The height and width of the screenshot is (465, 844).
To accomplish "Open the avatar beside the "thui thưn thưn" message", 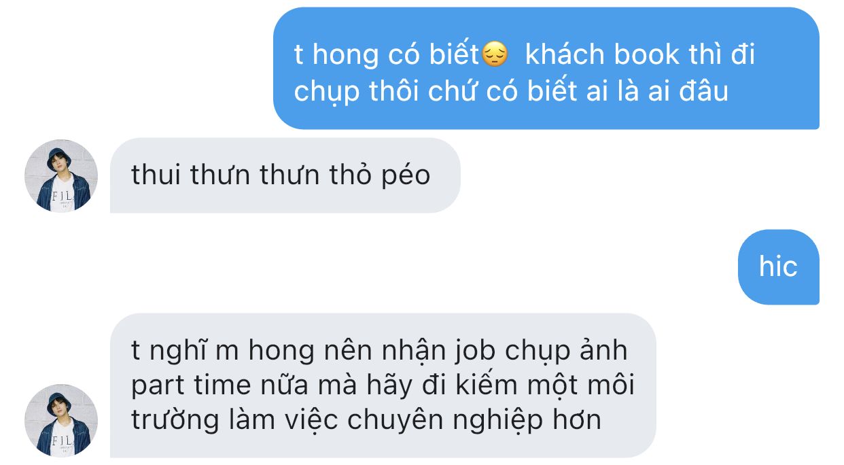I will (x=61, y=176).
